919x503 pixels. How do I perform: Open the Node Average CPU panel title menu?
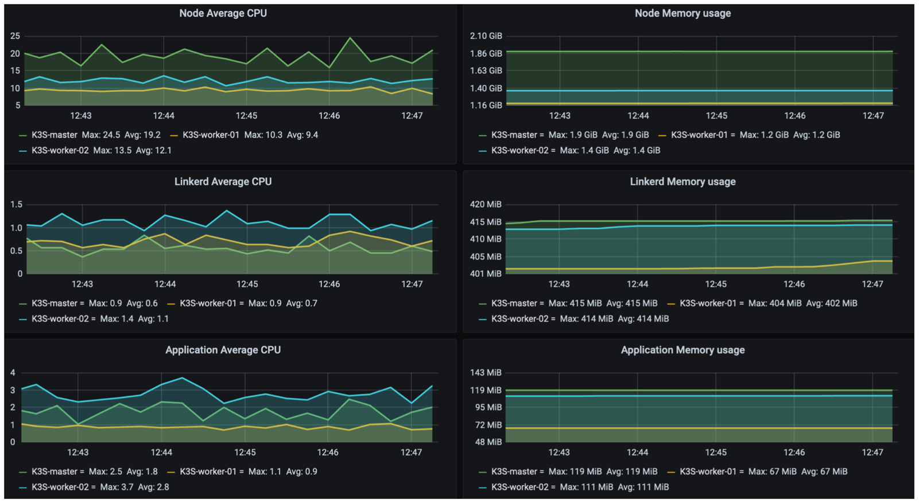223,13
